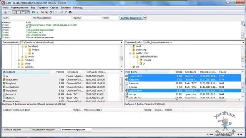This screenshot has width=246, height=138.
Task: Click the remote test.zip archive icon
Action: (126, 94)
